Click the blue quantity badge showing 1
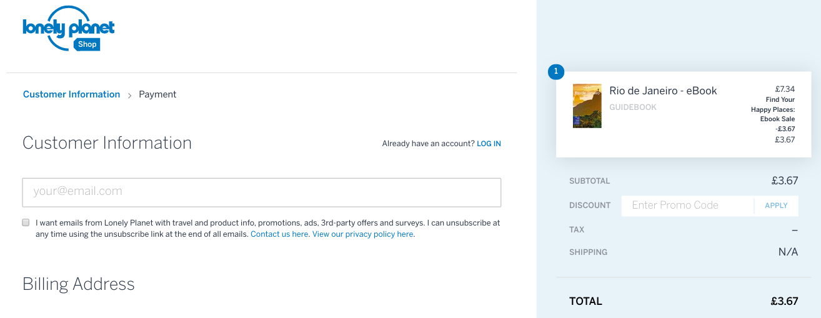The image size is (821, 318). 555,72
